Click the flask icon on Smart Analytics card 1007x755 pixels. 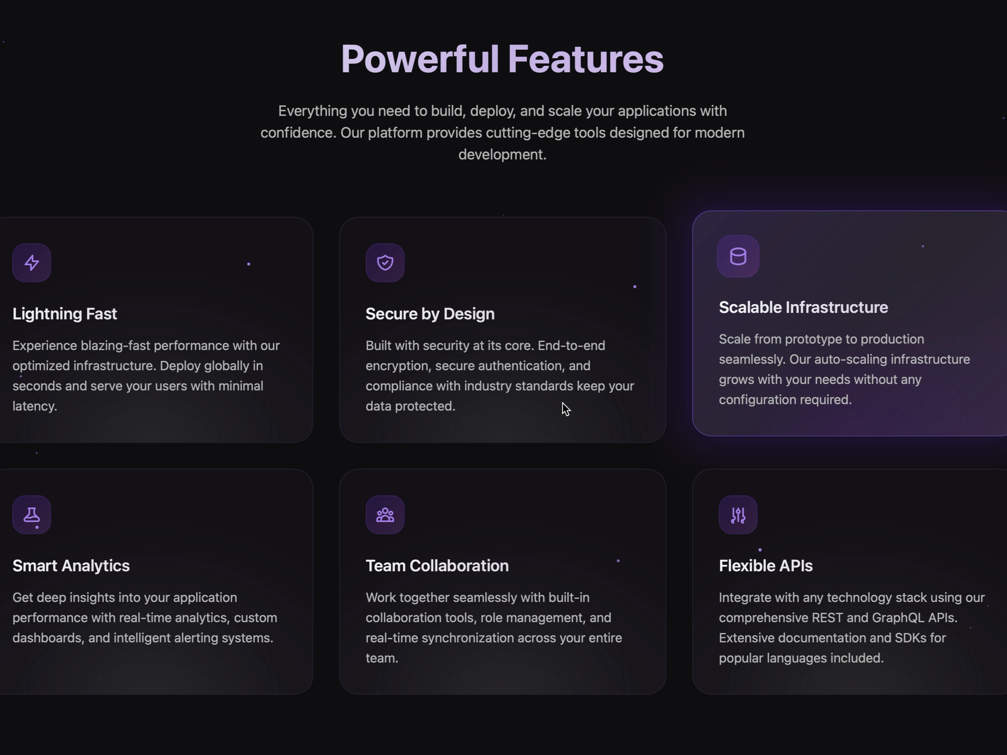pyautogui.click(x=32, y=515)
